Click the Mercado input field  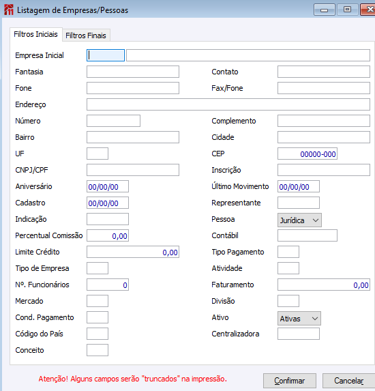[97, 301]
